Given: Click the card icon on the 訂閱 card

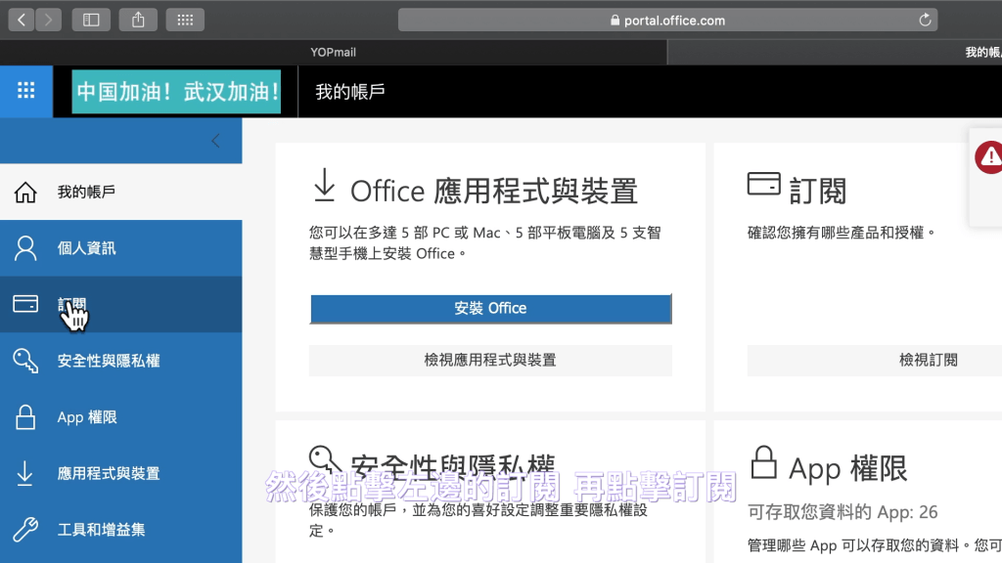Looking at the screenshot, I should [763, 184].
